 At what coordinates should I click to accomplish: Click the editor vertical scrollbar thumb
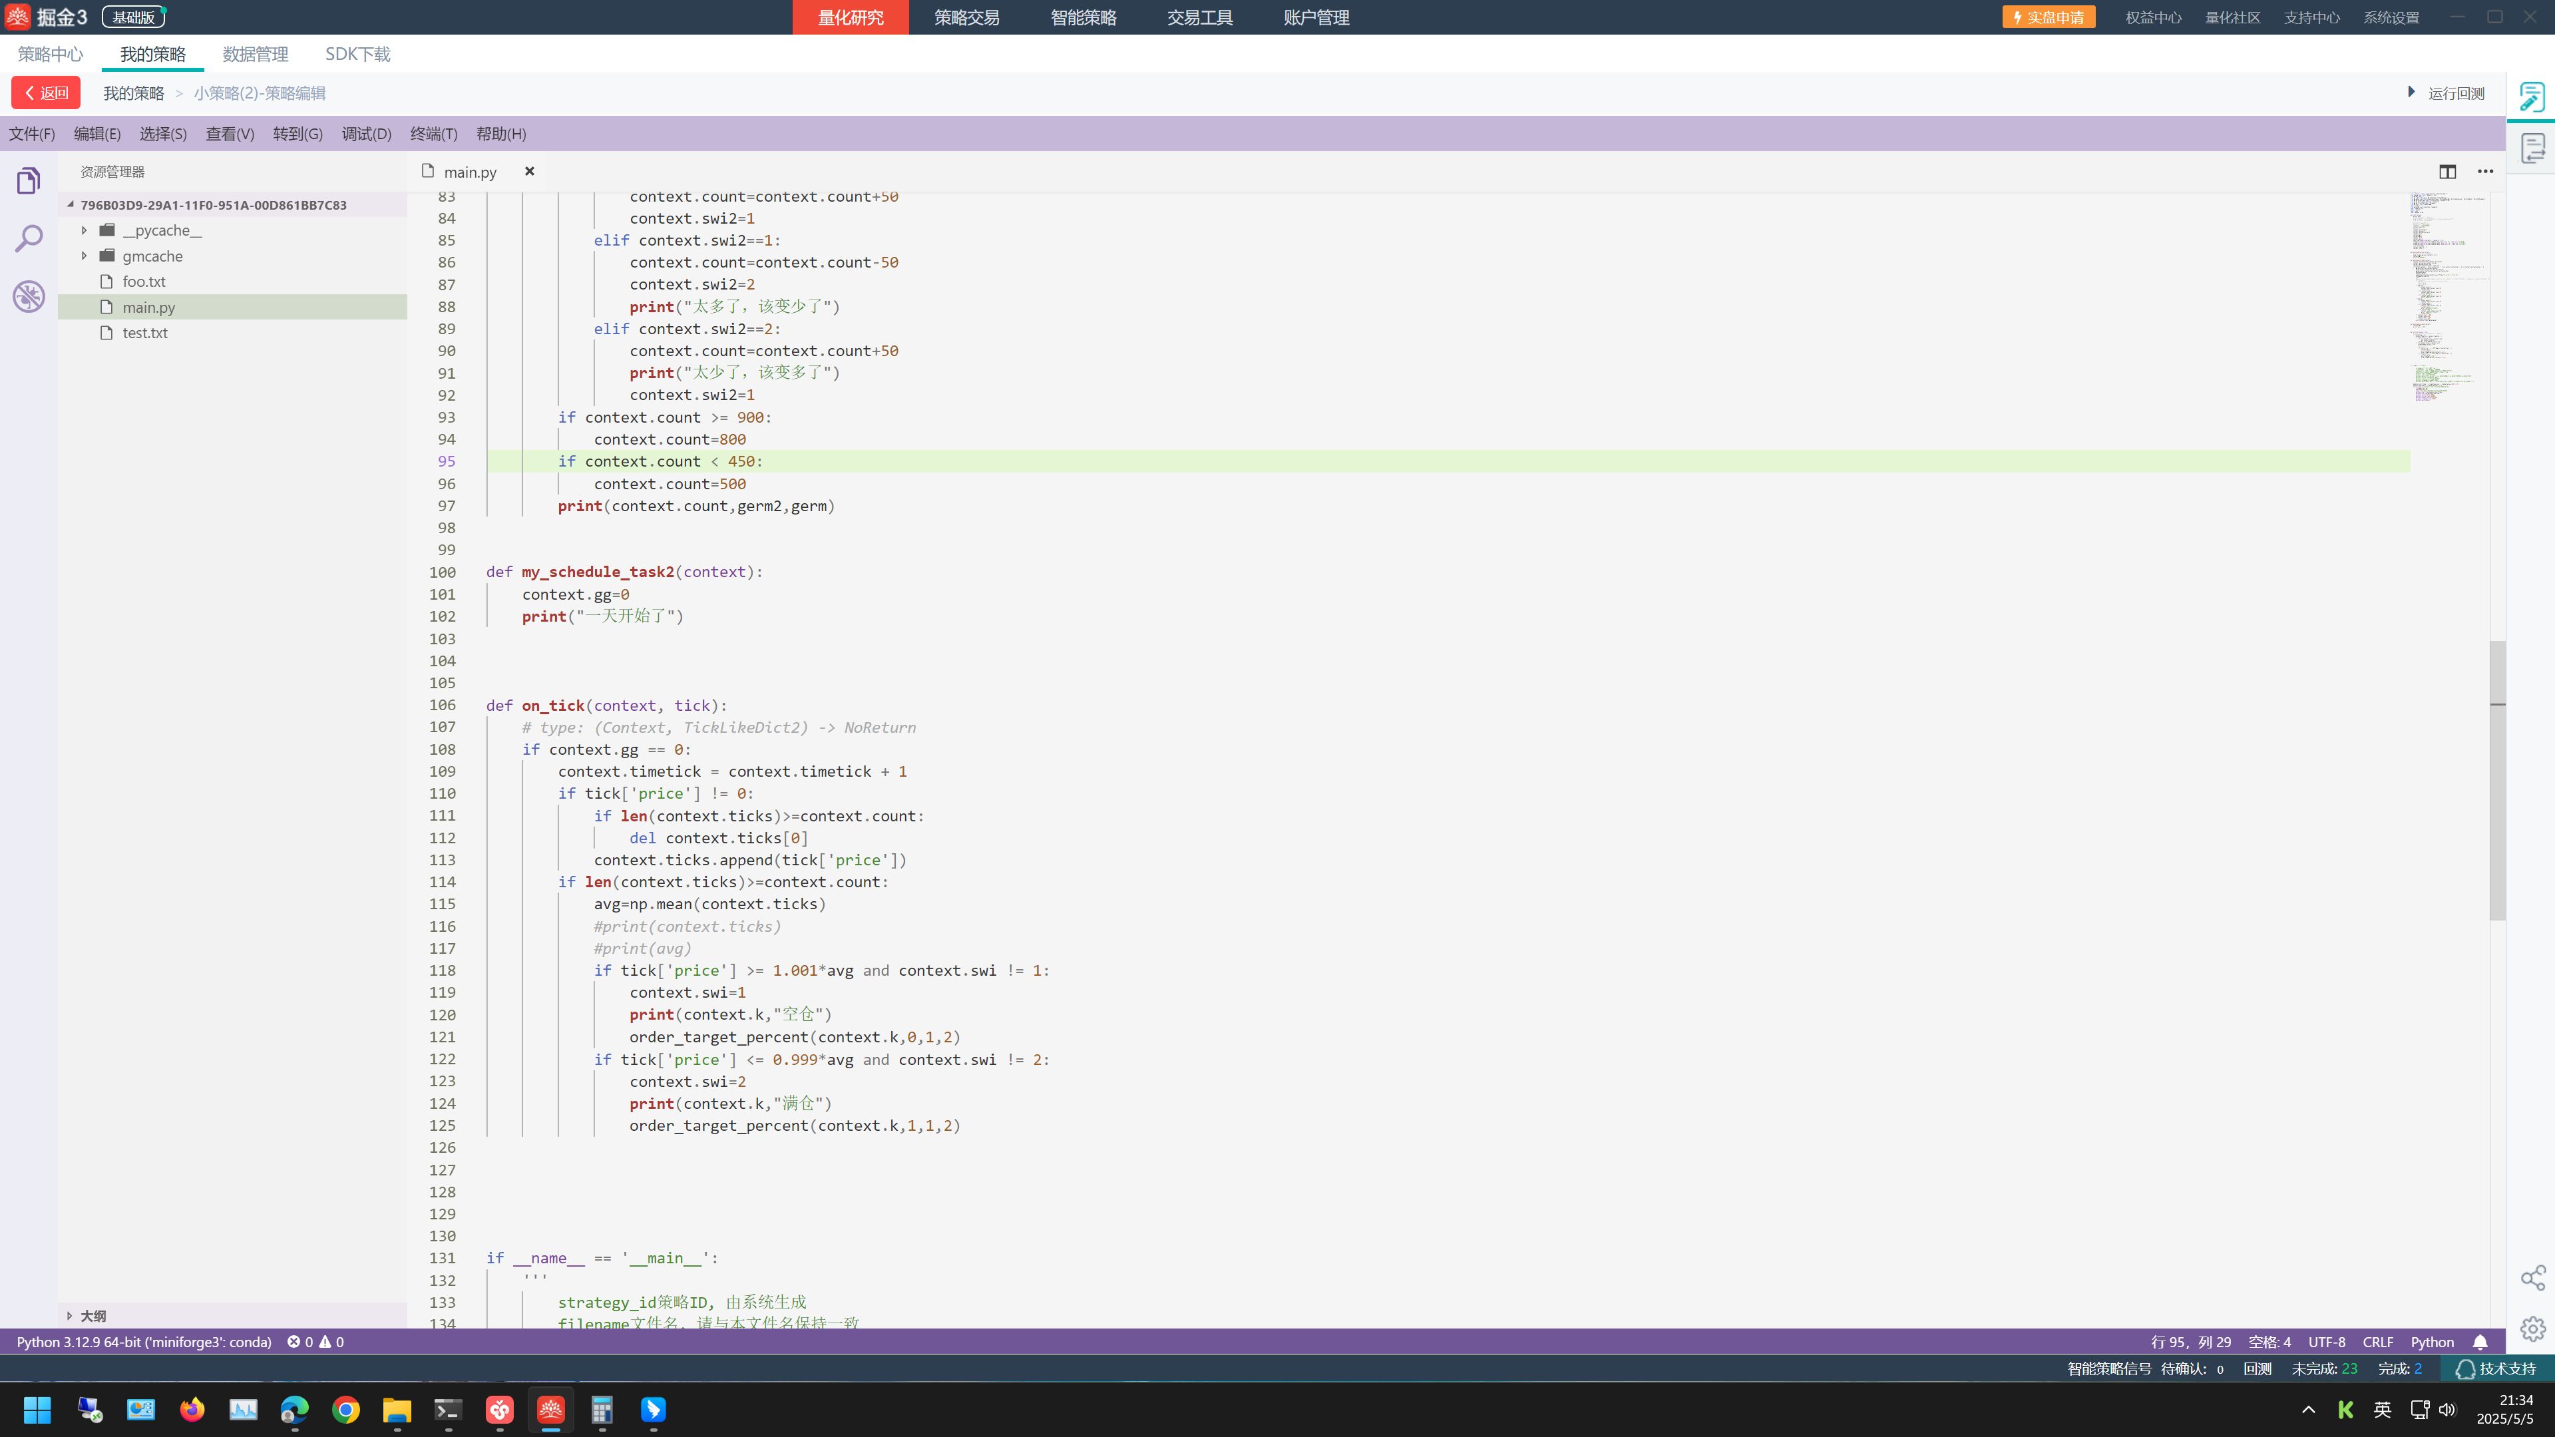2496,781
